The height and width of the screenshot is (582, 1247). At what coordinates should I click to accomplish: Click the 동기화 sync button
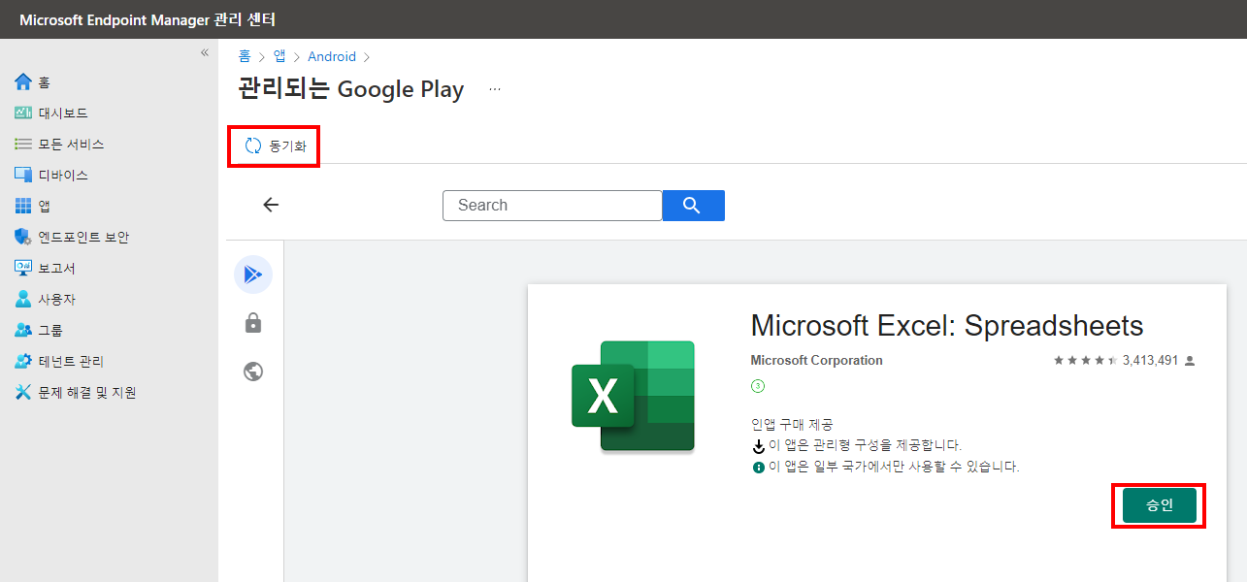coord(275,146)
